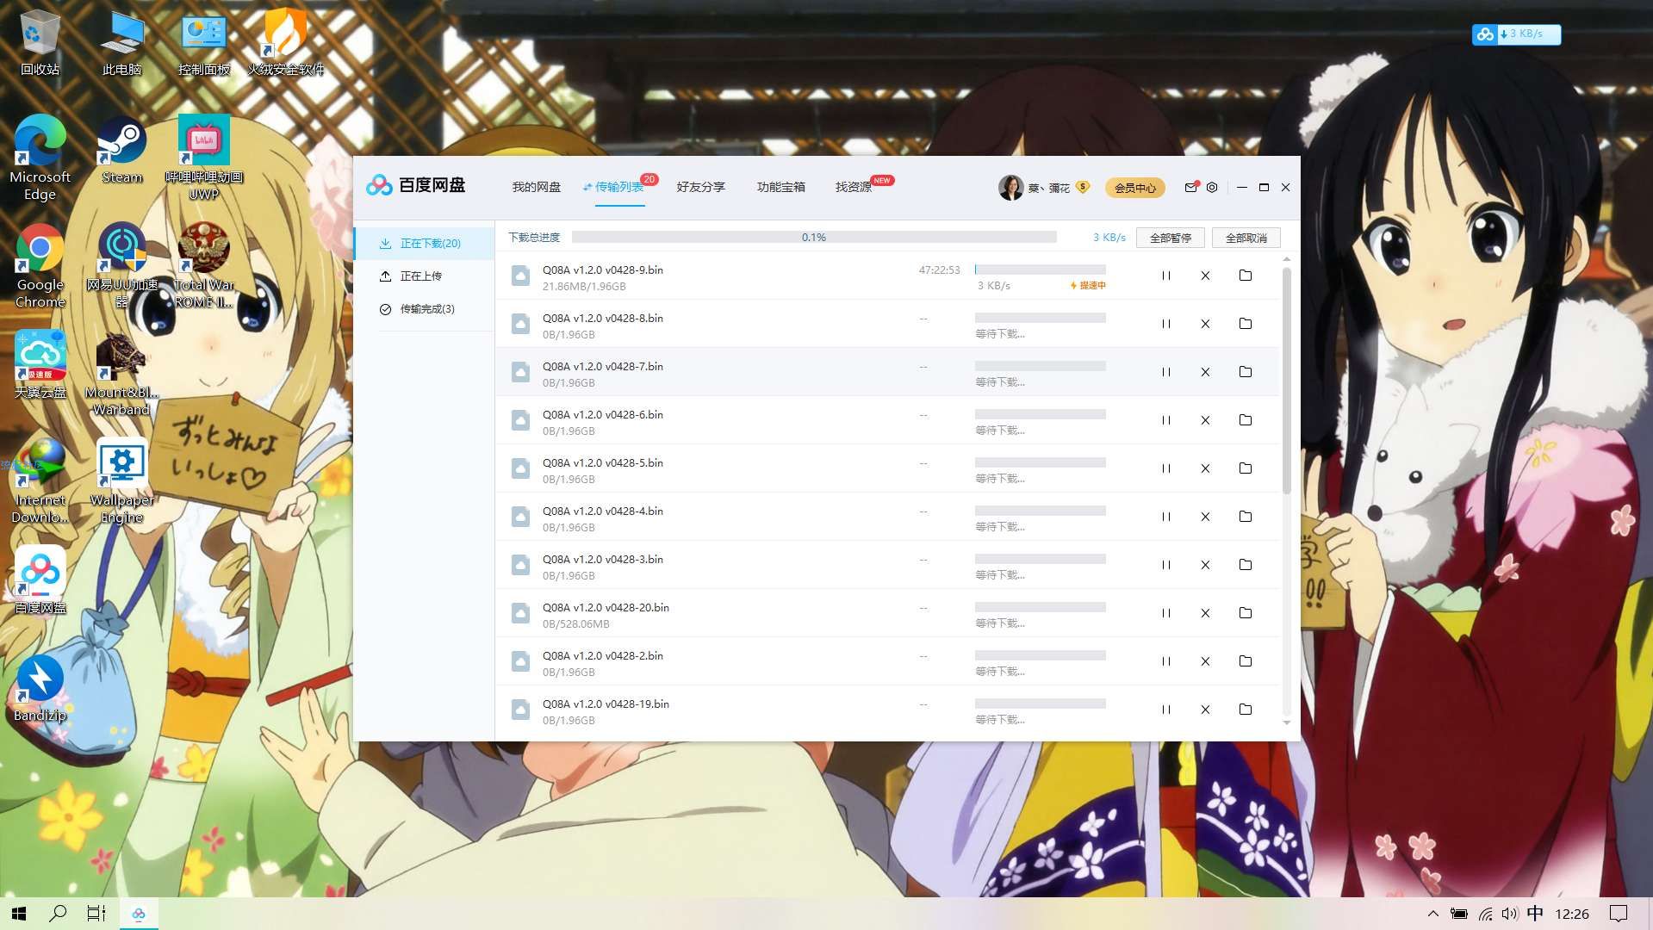Open folder for Q08A v1.2.0 v0428-6.bin
Image resolution: width=1653 pixels, height=930 pixels.
coord(1245,420)
